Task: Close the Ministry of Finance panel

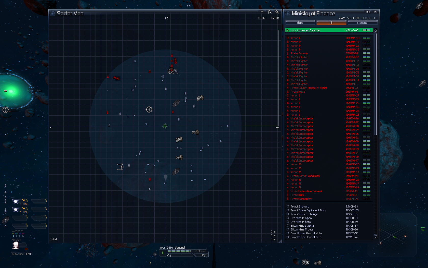Action: click(x=375, y=12)
